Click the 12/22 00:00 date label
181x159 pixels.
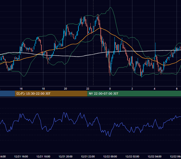coord(110,156)
